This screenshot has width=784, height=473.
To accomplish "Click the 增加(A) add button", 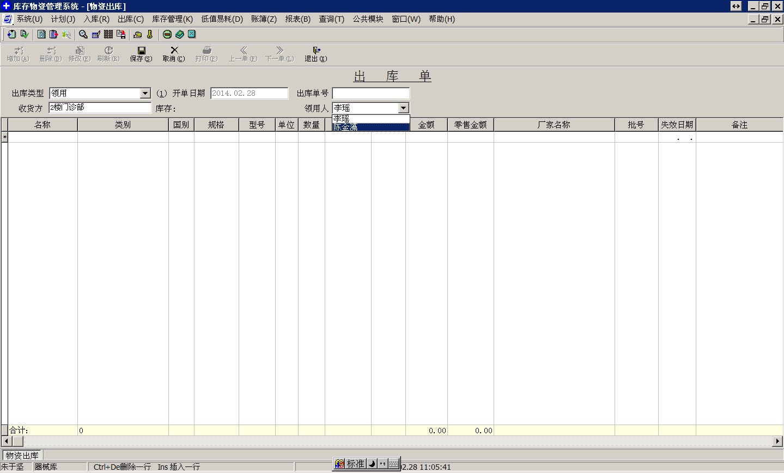I will [x=18, y=54].
